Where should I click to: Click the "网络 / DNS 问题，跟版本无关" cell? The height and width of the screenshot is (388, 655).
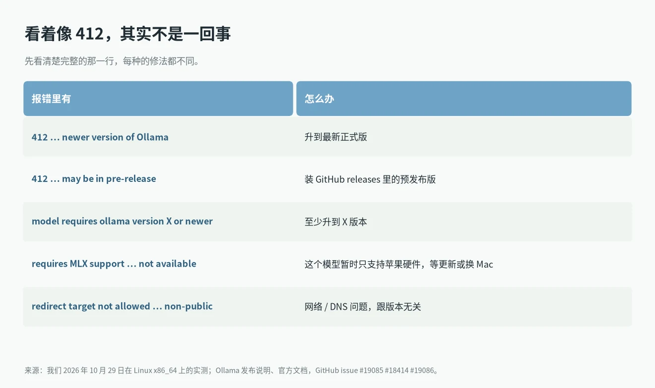pos(363,307)
